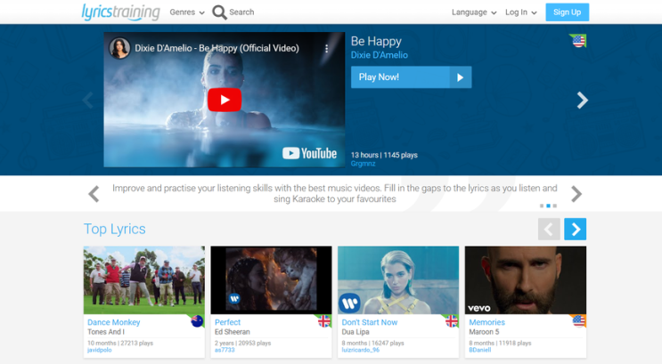Open the BDaniell user link
662x364 pixels.
[x=480, y=350]
